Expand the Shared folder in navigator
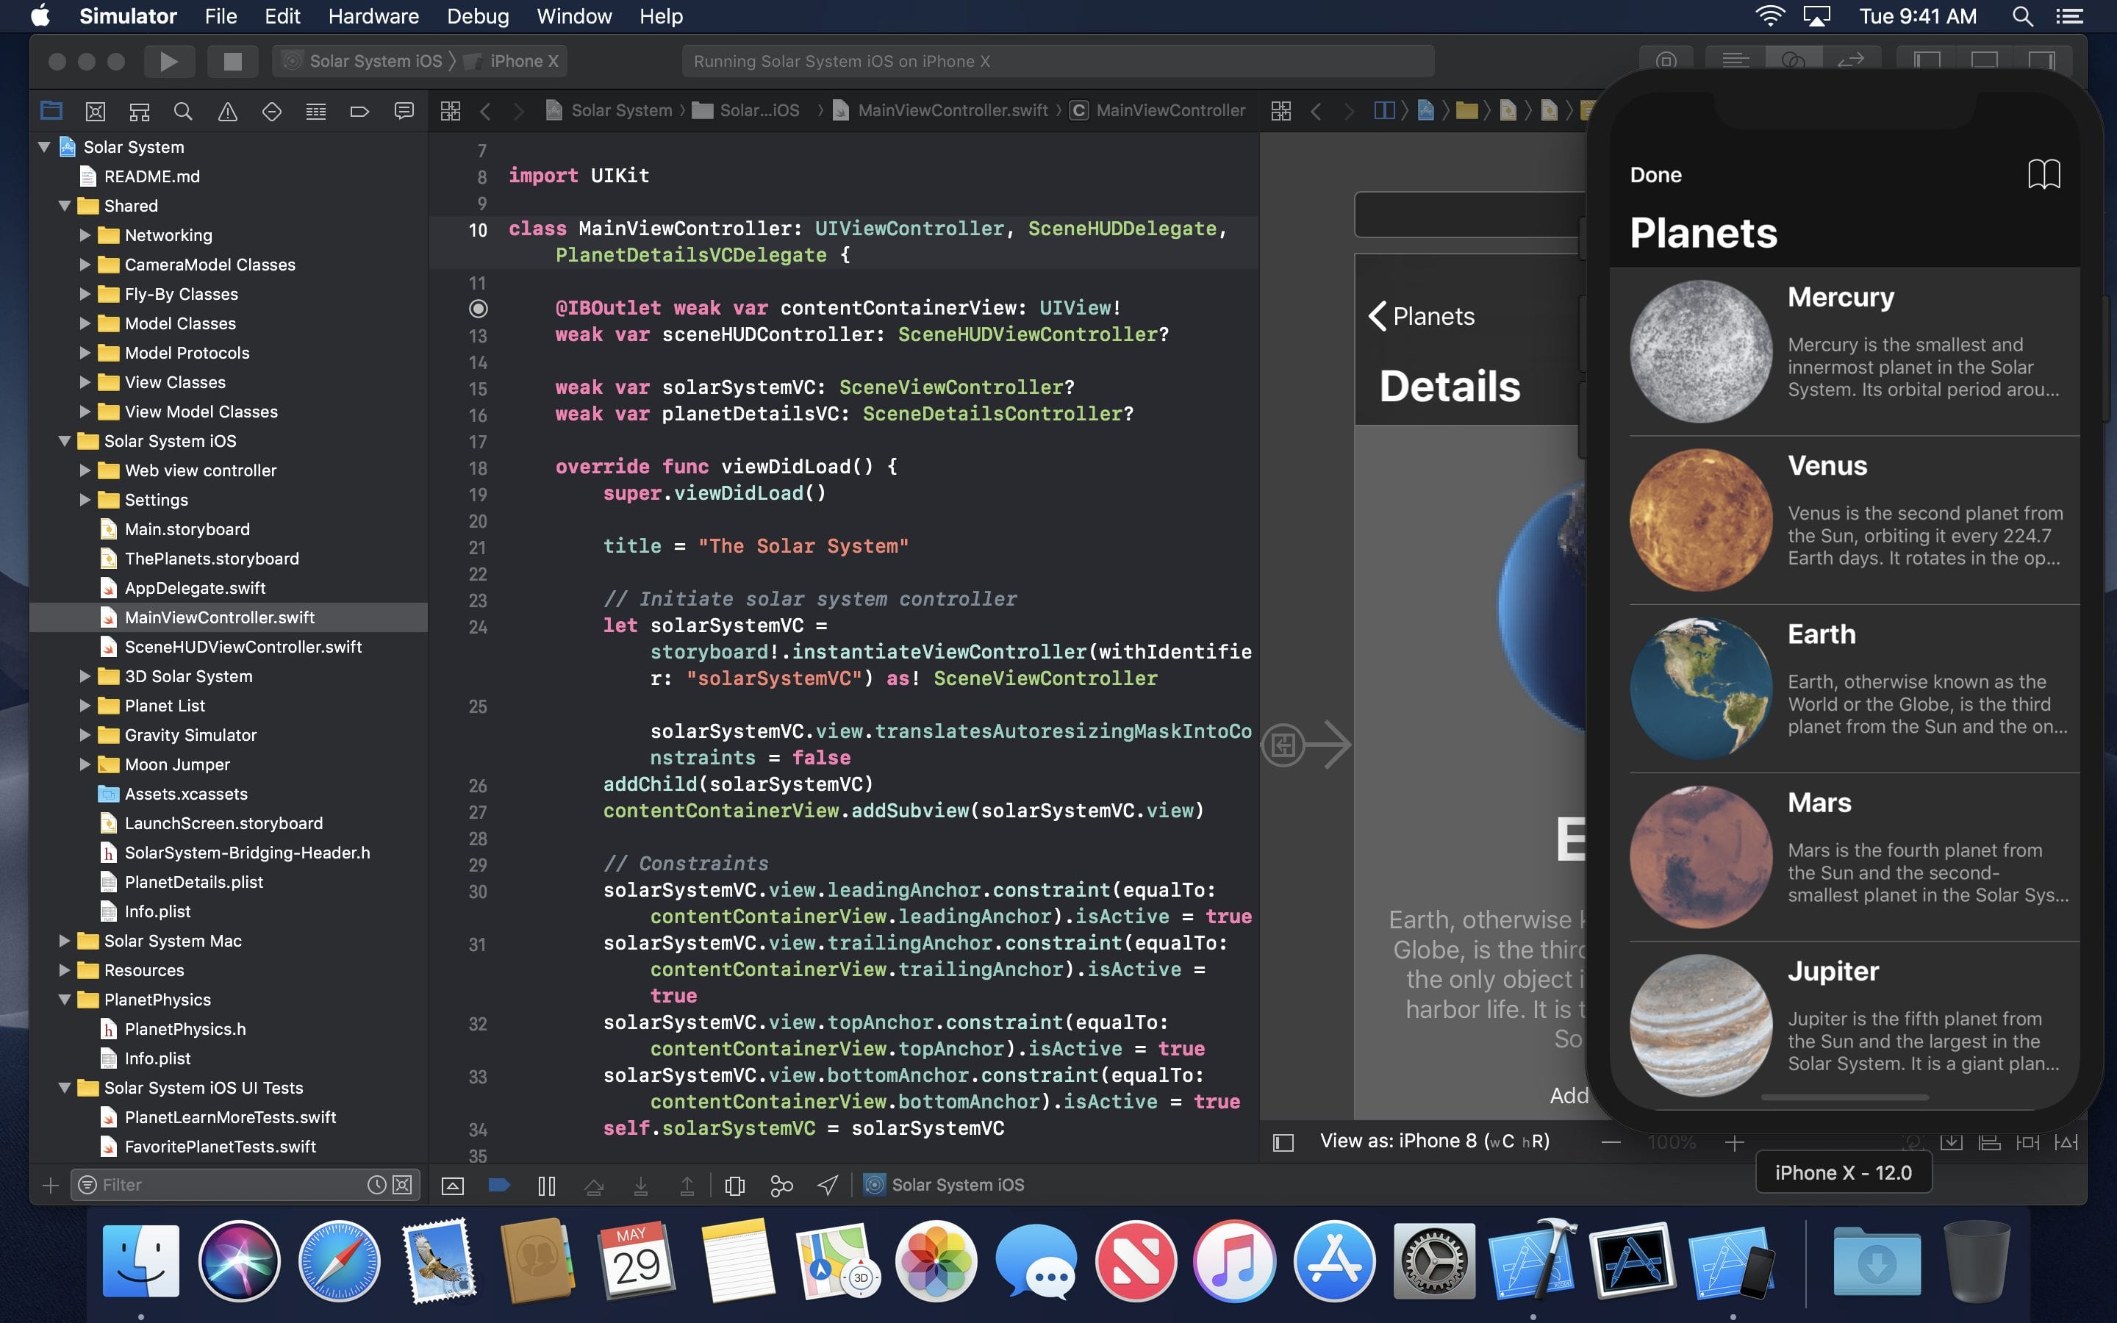Screen dimensions: 2117x1323 coord(61,206)
